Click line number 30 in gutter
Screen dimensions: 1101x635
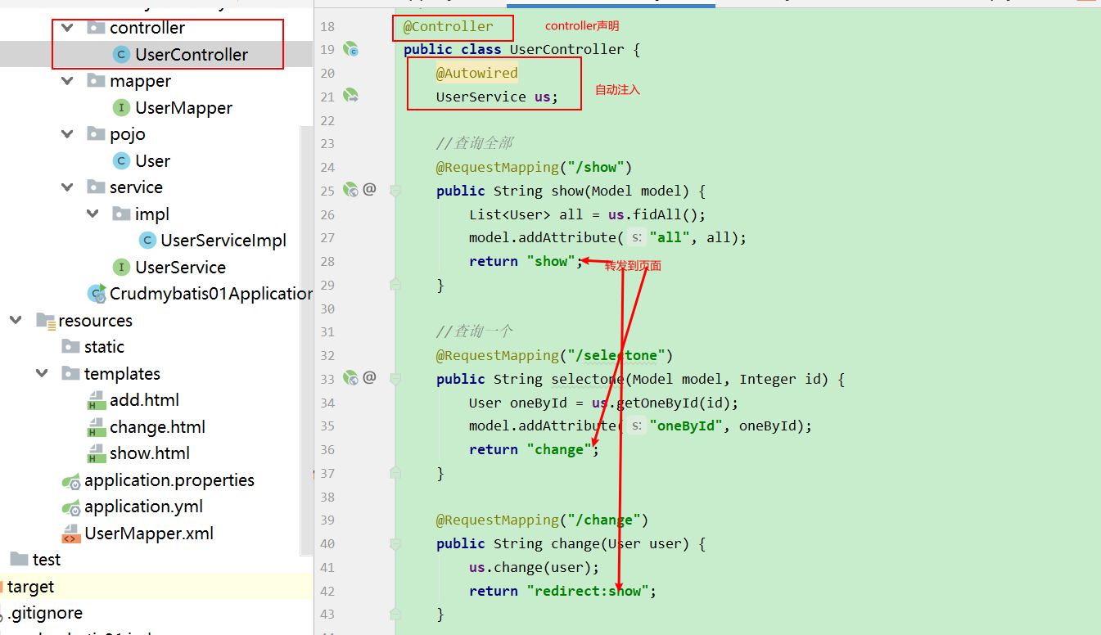point(328,308)
